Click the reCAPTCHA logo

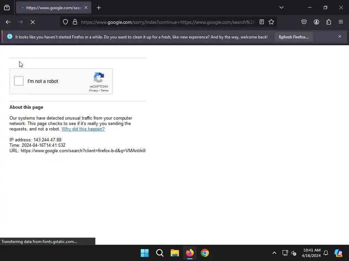click(x=98, y=77)
